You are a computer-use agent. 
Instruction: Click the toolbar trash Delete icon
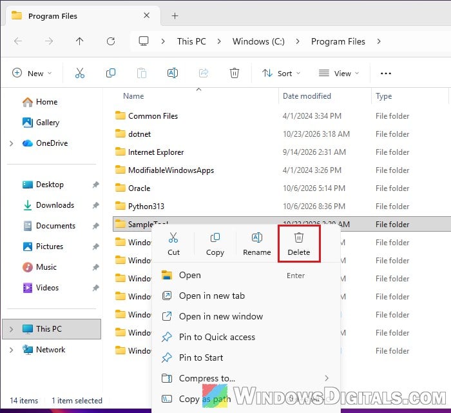tap(235, 73)
